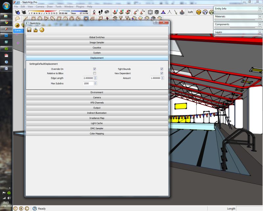Click the Edge Length value field
Viewport: 263px width, 211px height.
88,78
